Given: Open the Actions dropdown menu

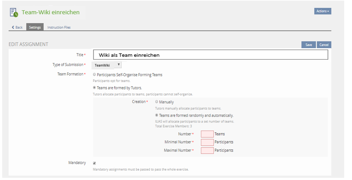Looking at the screenshot, I should 323,11.
